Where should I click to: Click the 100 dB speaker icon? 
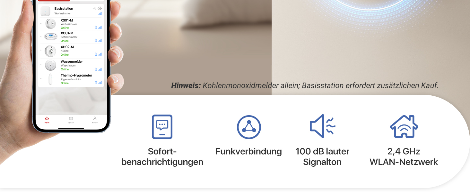(323, 126)
